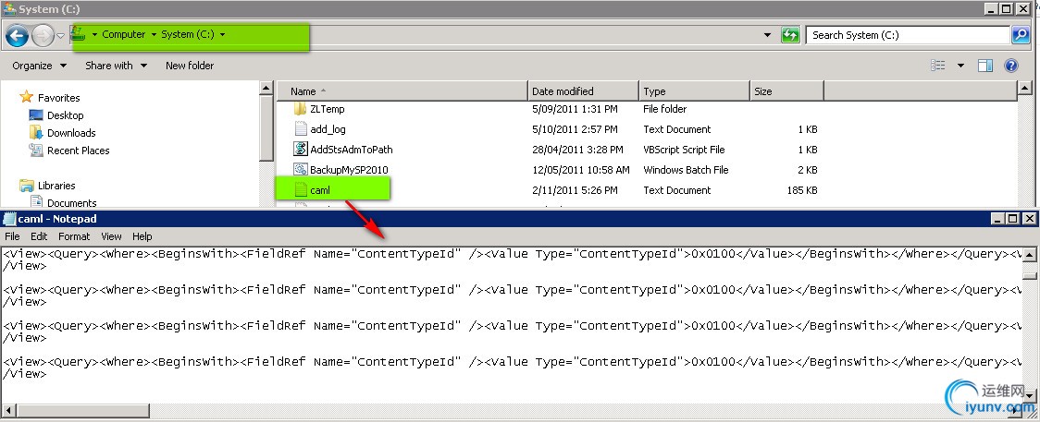Click the Notepad horizontal scrollbar thumb
The image size is (1040, 422).
pos(81,411)
